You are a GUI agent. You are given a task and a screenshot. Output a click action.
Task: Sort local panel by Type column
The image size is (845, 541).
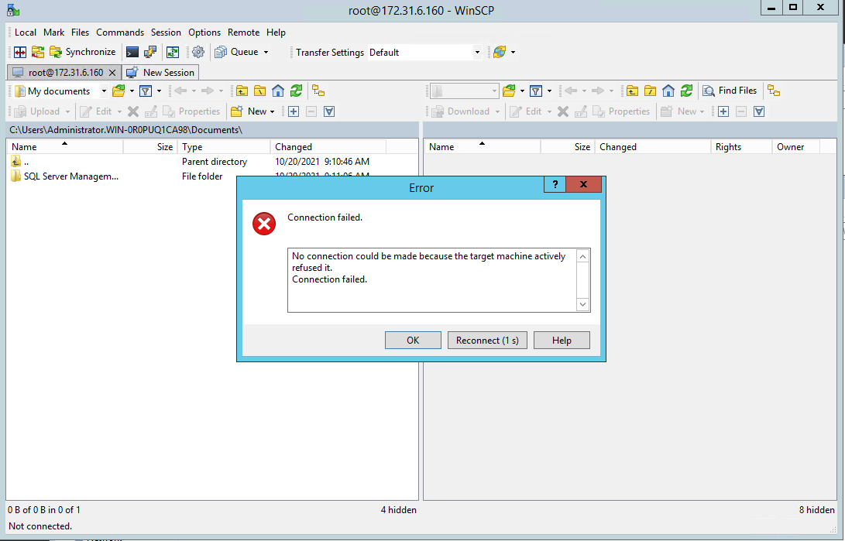pyautogui.click(x=224, y=147)
